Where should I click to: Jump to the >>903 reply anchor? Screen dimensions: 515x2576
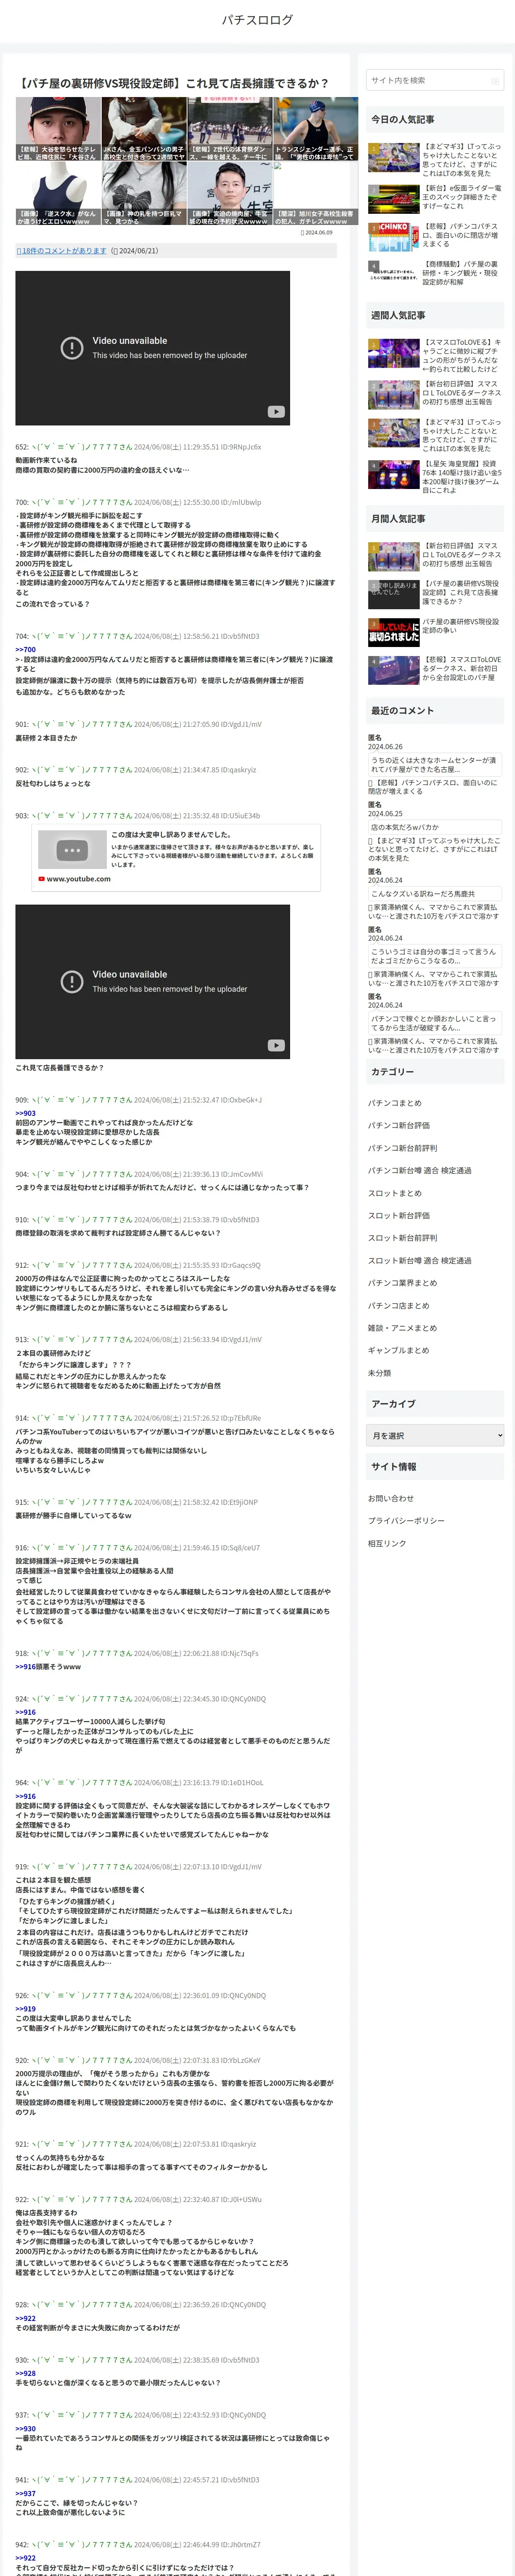click(x=25, y=1113)
